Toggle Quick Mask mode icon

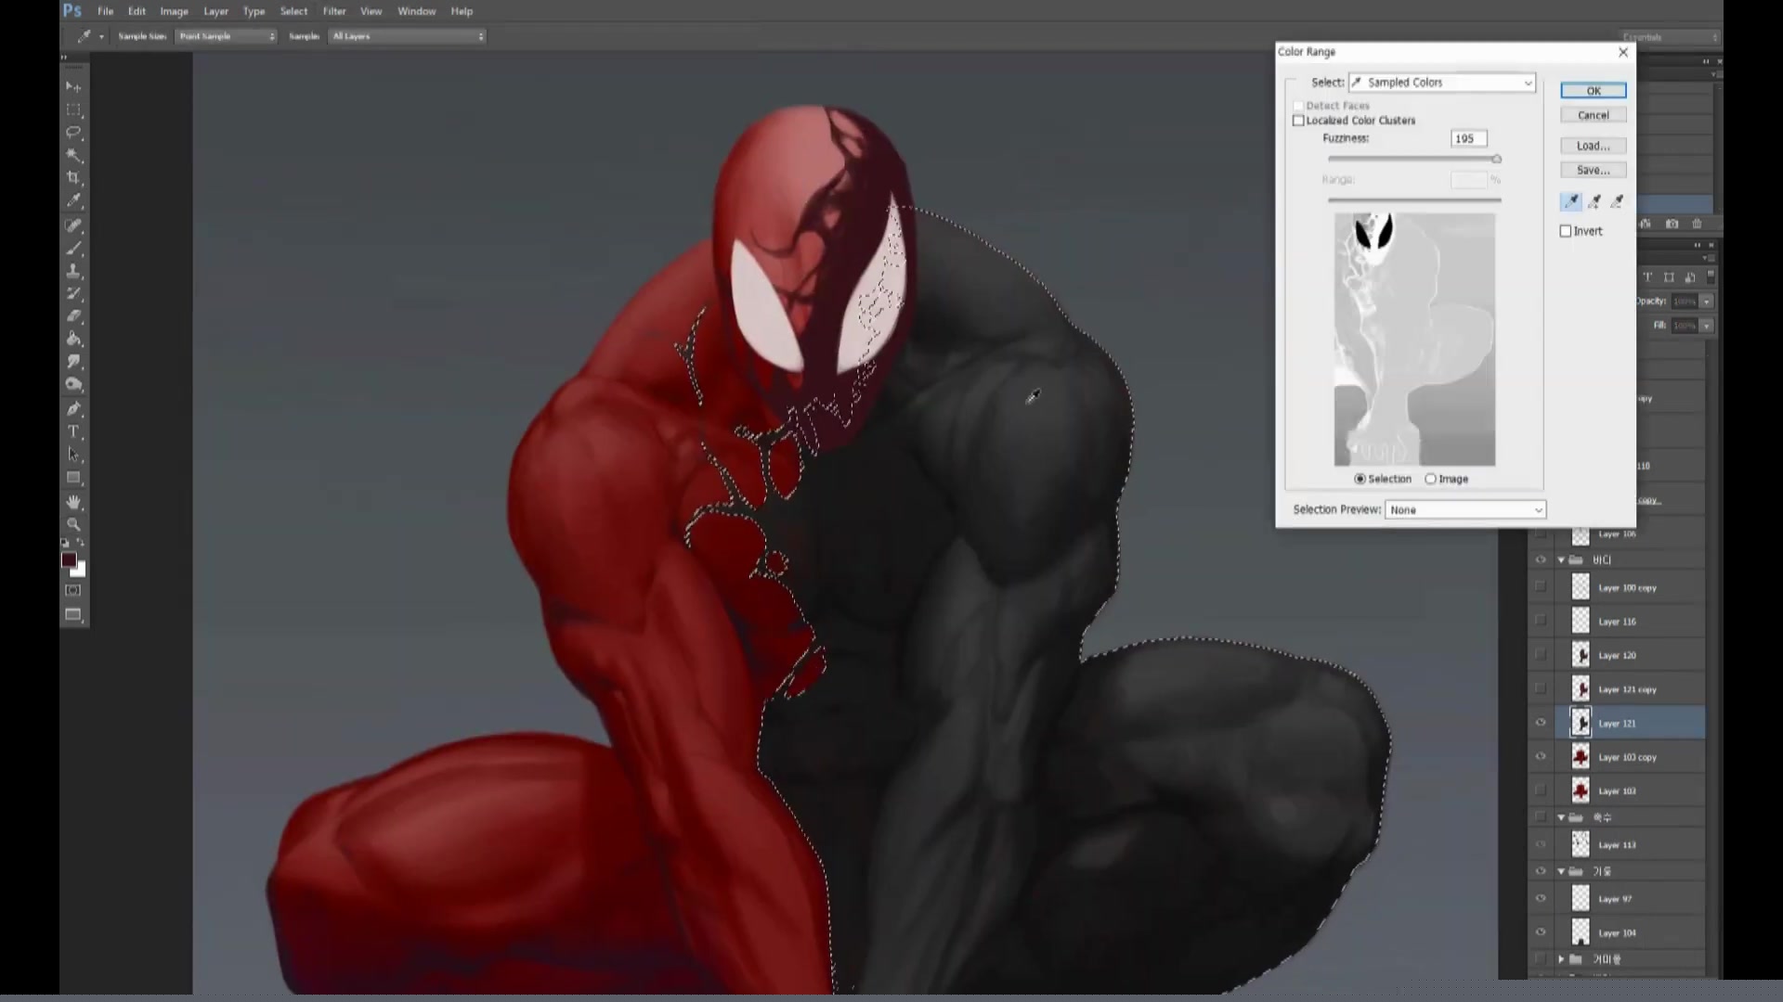click(73, 590)
